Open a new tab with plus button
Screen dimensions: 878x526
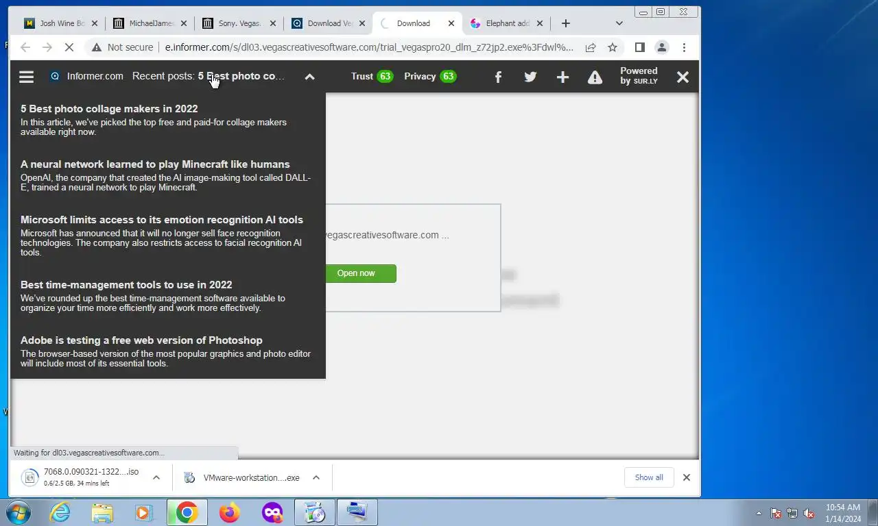pos(565,23)
